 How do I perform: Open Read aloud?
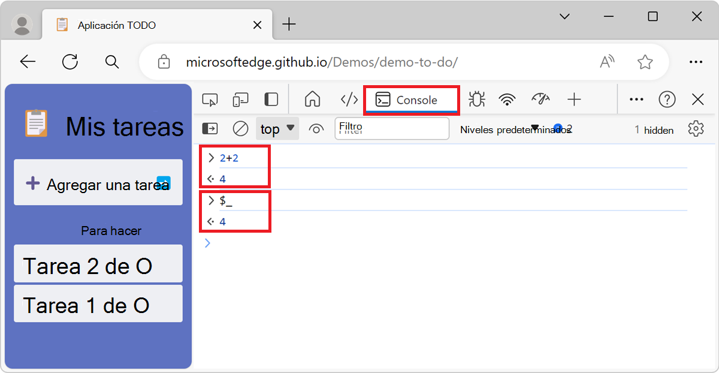[x=608, y=62]
